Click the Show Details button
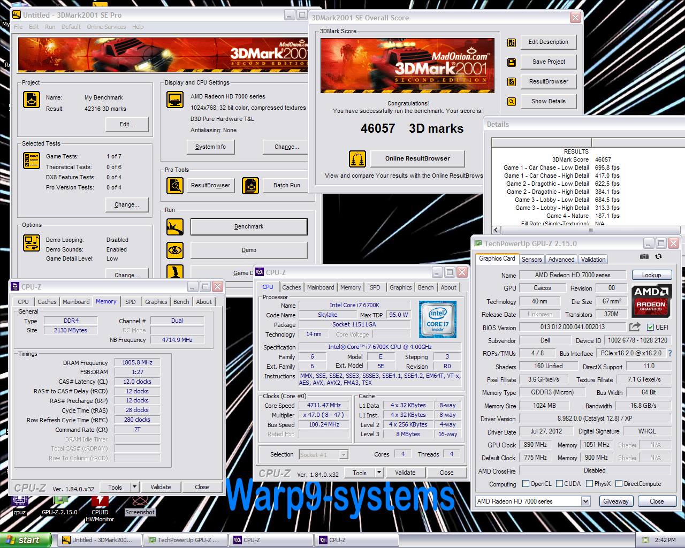Viewport: 685px width, 548px height. pyautogui.click(x=549, y=102)
